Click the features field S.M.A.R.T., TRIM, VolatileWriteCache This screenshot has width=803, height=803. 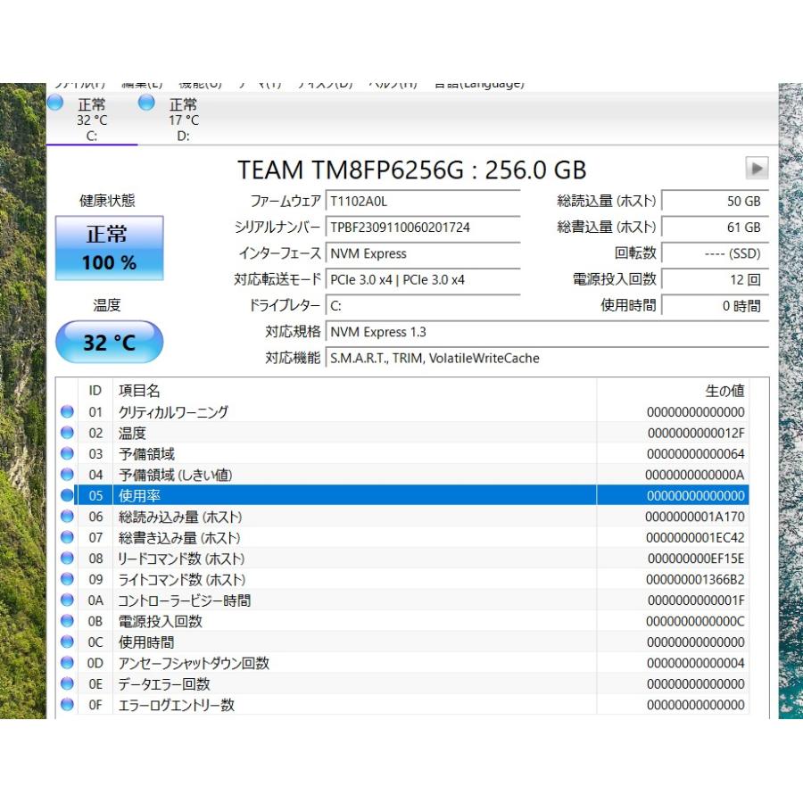[x=547, y=358]
